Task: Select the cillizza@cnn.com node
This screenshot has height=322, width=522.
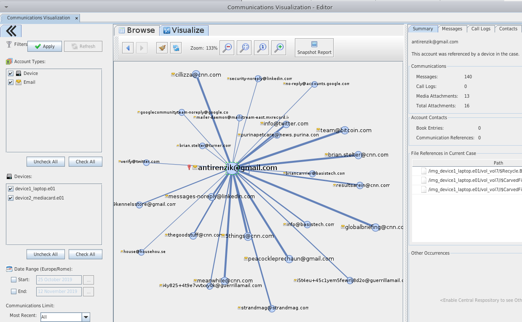Action: [x=195, y=75]
